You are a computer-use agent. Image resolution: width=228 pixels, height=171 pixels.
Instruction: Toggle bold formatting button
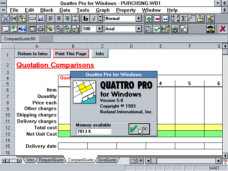tap(86, 19)
